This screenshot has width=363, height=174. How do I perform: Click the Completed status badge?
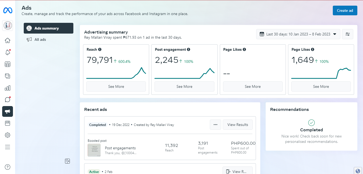click(x=98, y=125)
